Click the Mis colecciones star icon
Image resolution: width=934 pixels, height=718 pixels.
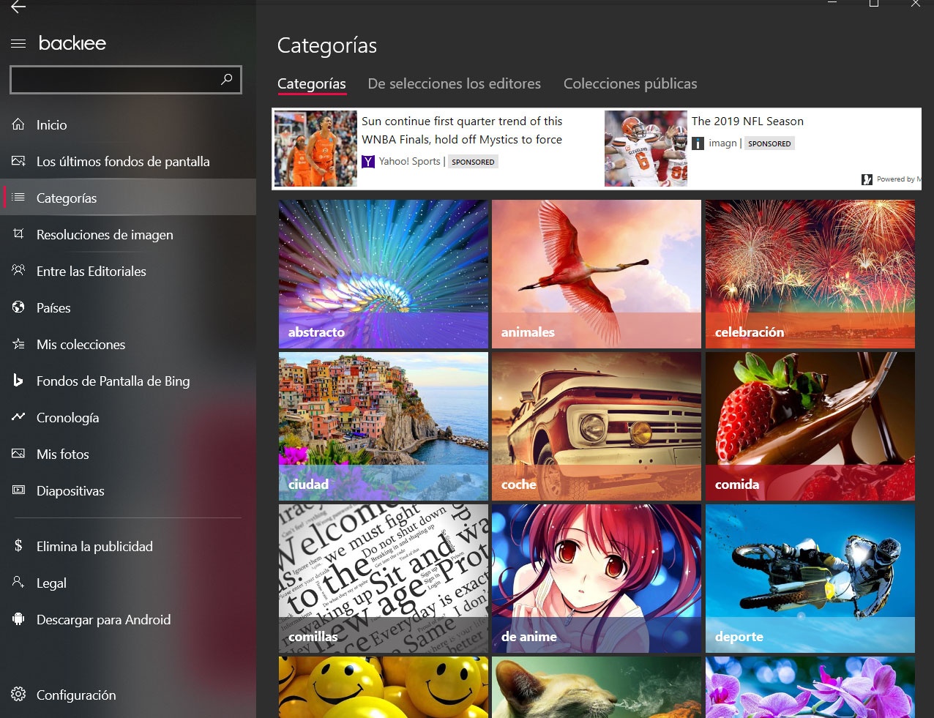tap(18, 344)
